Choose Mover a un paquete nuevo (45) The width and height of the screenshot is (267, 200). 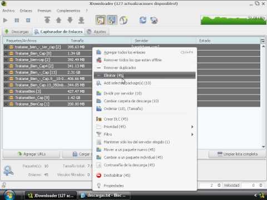[x=145, y=149]
